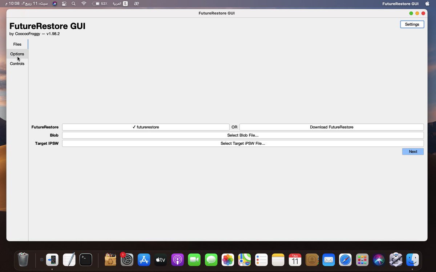
Task: Open Reminders app in dock
Action: coord(261,260)
